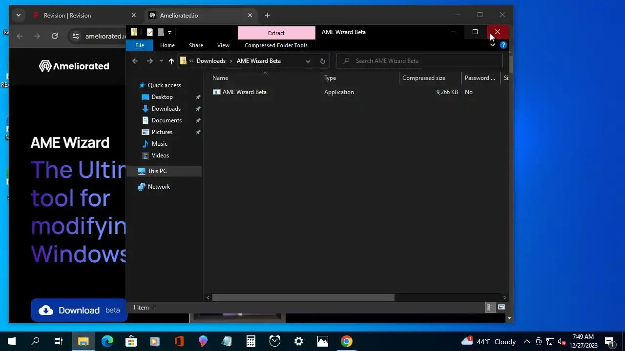Click the New folder quick access icon
This screenshot has width=625, height=351.
pos(161,32)
